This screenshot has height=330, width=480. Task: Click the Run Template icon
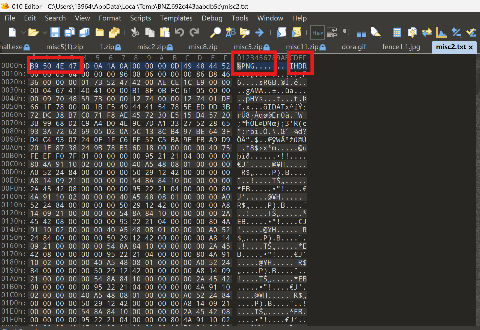click(x=296, y=32)
